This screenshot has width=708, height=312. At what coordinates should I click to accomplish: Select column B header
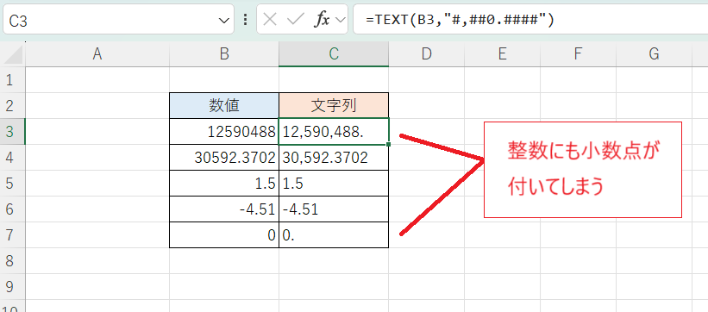click(x=224, y=54)
